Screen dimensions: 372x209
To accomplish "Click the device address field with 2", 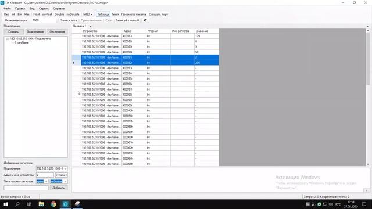I will 45,175.
